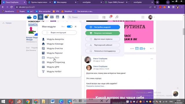This screenshot has width=185, height=104.
Task: Click the reposted Ольга Голубцова avatar
Action: (89, 68)
